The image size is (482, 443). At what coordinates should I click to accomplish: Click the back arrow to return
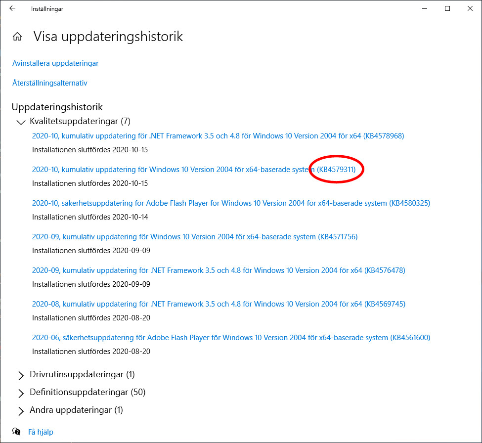(x=12, y=8)
